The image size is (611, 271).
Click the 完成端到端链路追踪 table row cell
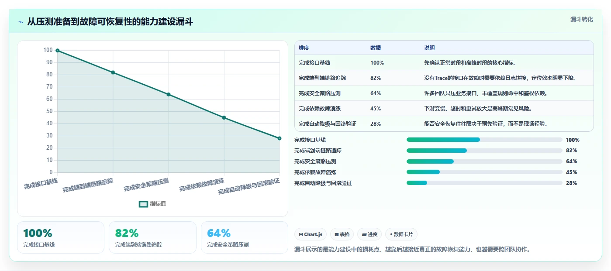pos(322,78)
